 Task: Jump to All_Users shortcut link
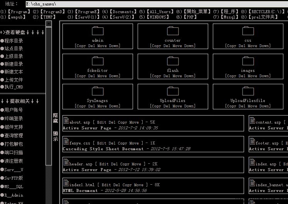tap(160, 12)
